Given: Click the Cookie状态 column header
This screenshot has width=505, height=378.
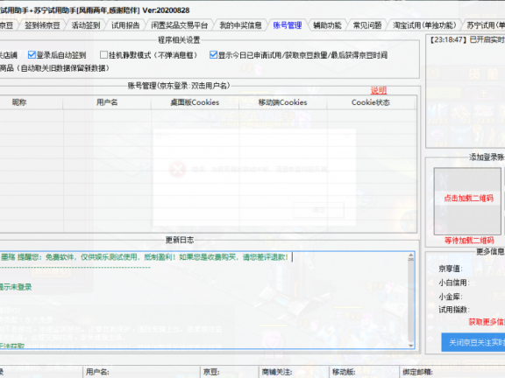Looking at the screenshot, I should pyautogui.click(x=371, y=102).
